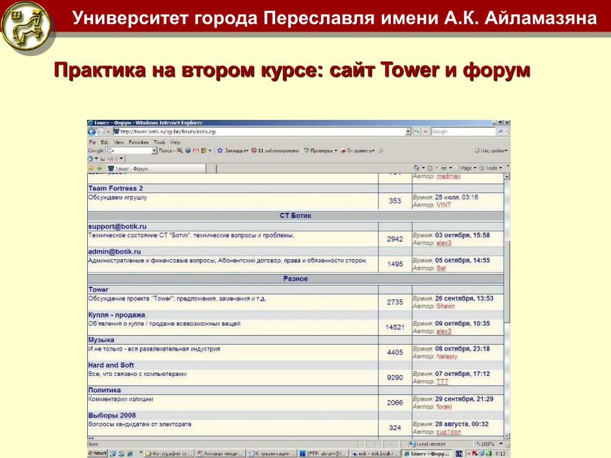The width and height of the screenshot is (611, 458).
Task: Open the File menu
Action: (x=92, y=142)
